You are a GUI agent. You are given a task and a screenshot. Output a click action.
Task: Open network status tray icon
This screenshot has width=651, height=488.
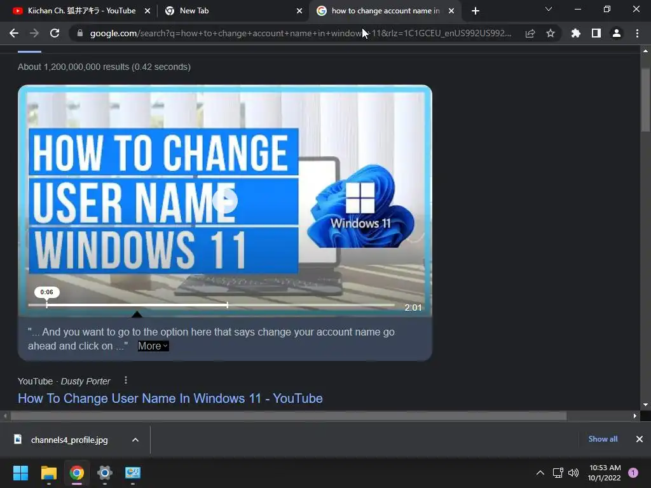(x=558, y=473)
